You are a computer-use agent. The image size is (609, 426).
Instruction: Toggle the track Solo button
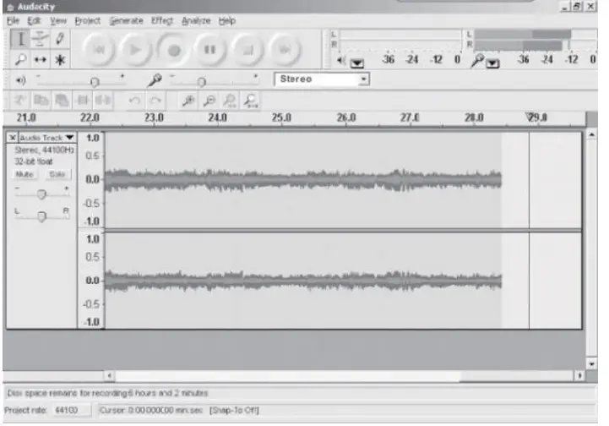57,174
